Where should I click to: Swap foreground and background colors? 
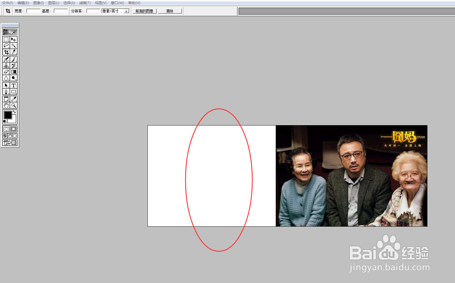tap(14, 112)
